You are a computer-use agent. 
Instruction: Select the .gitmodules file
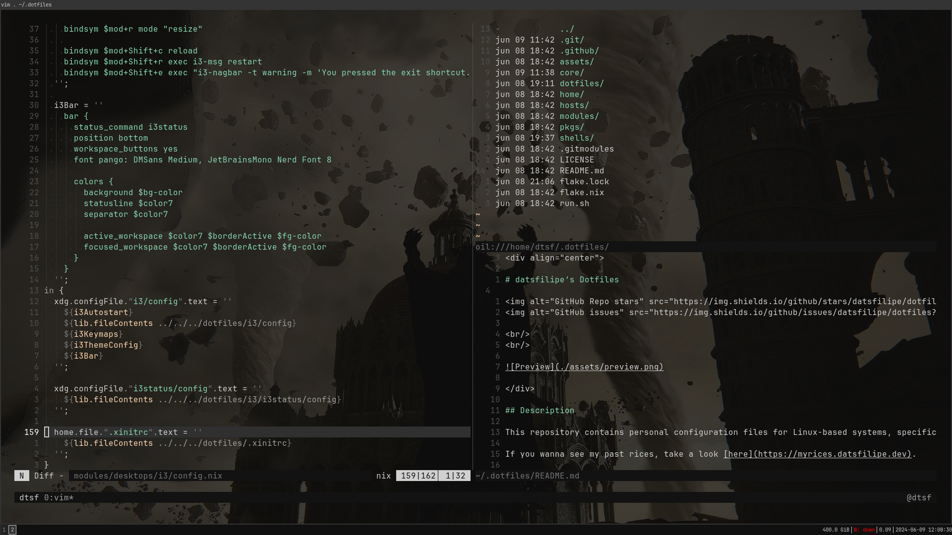[587, 149]
